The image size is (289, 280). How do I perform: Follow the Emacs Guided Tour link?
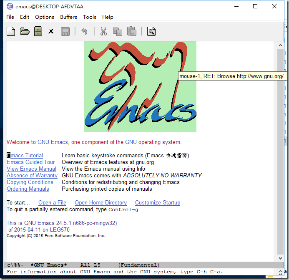point(31,162)
